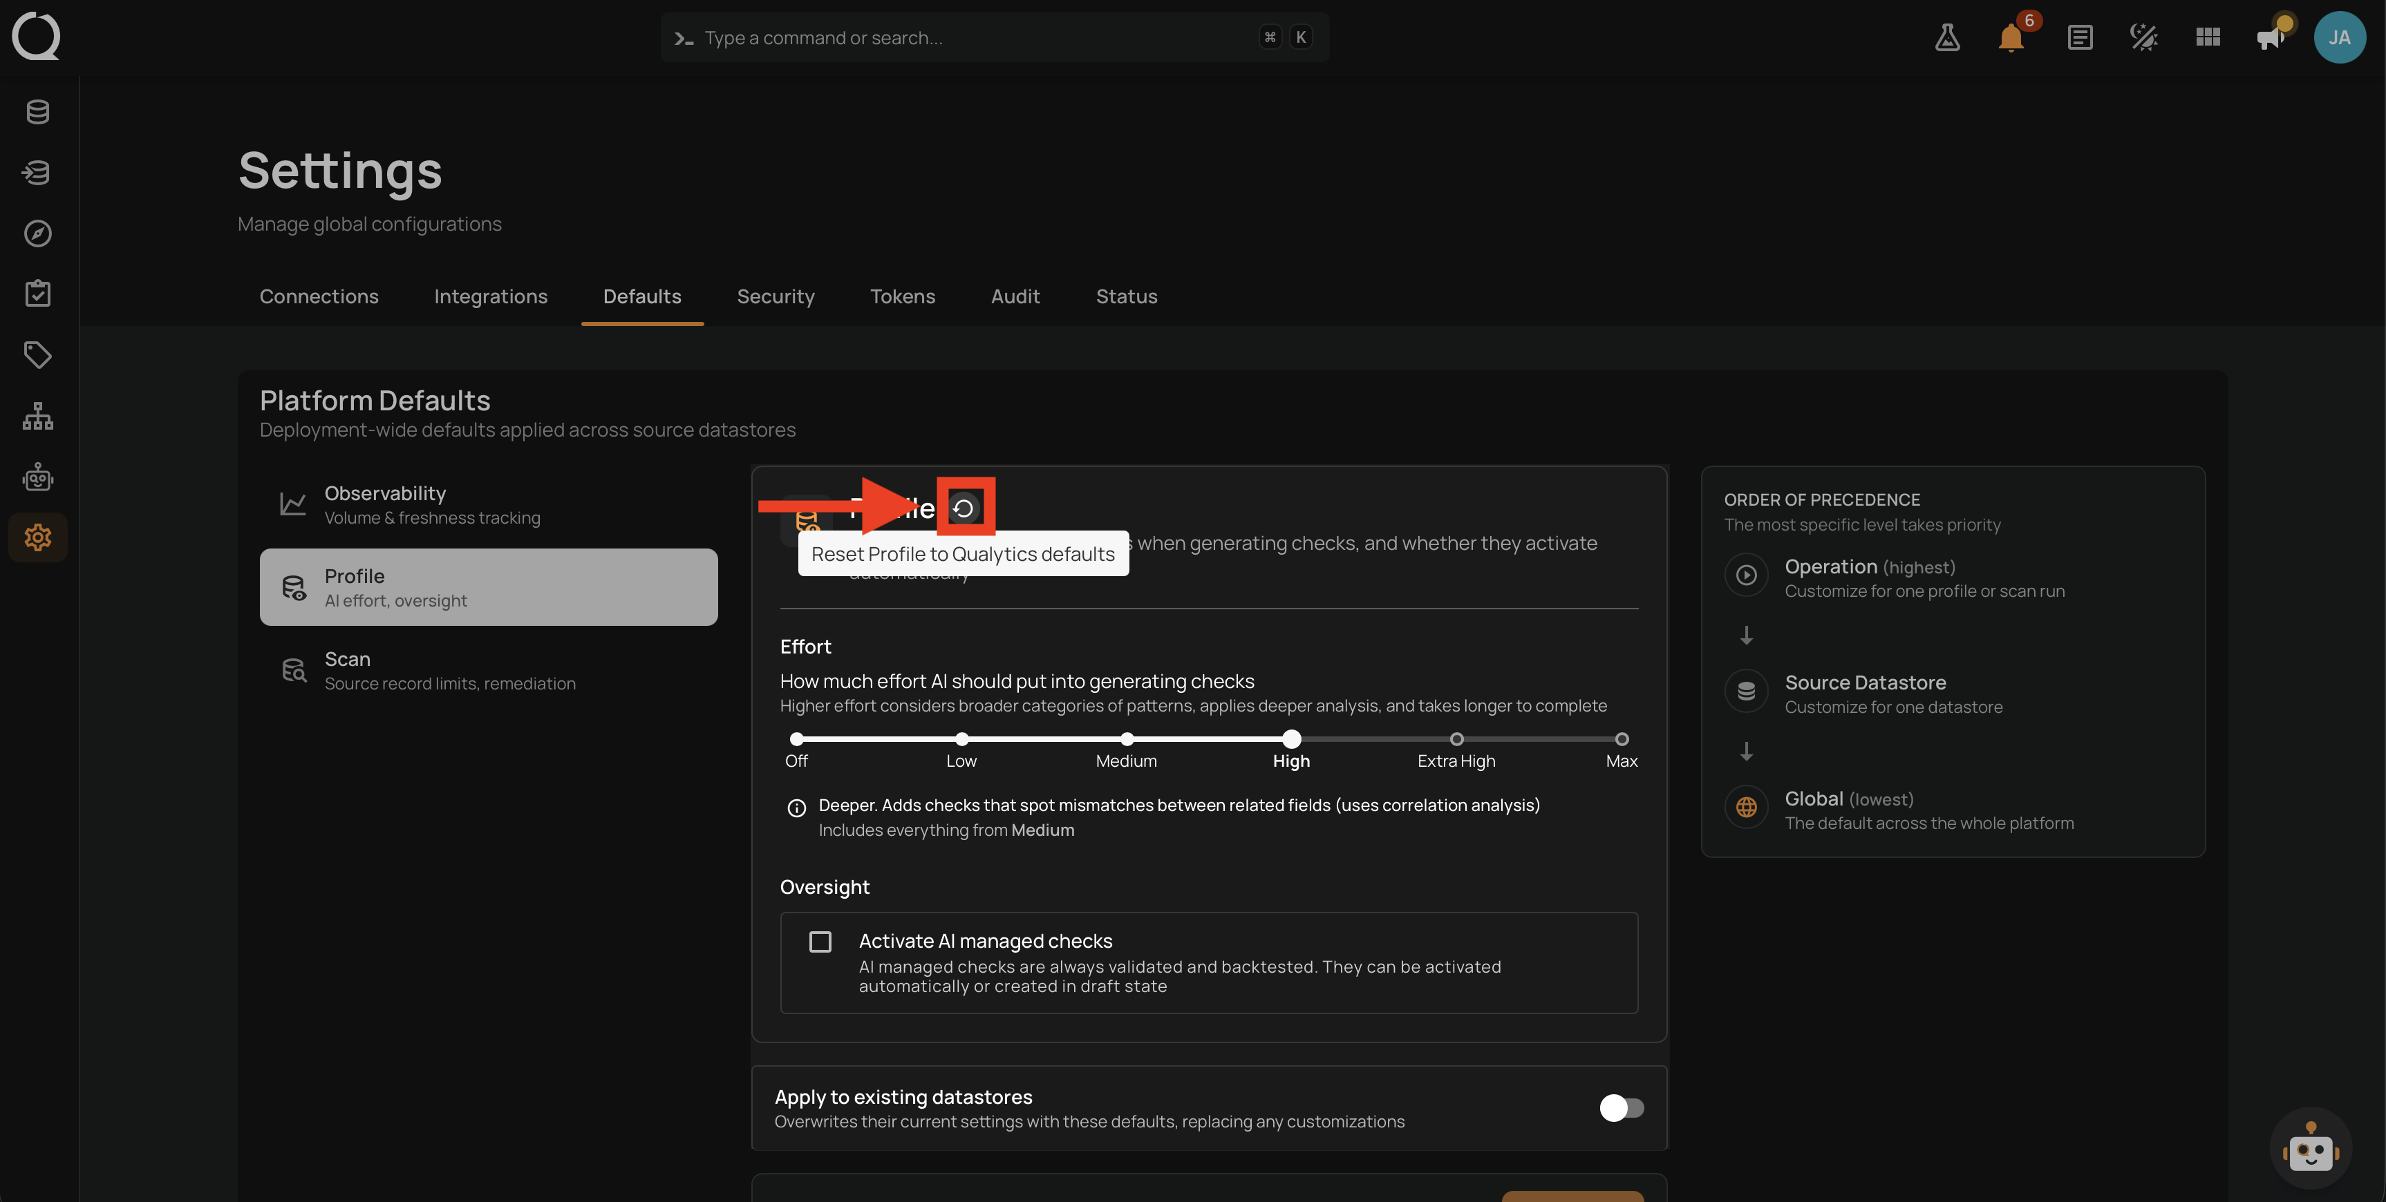Select the Defaults tab
The height and width of the screenshot is (1202, 2386).
(642, 296)
